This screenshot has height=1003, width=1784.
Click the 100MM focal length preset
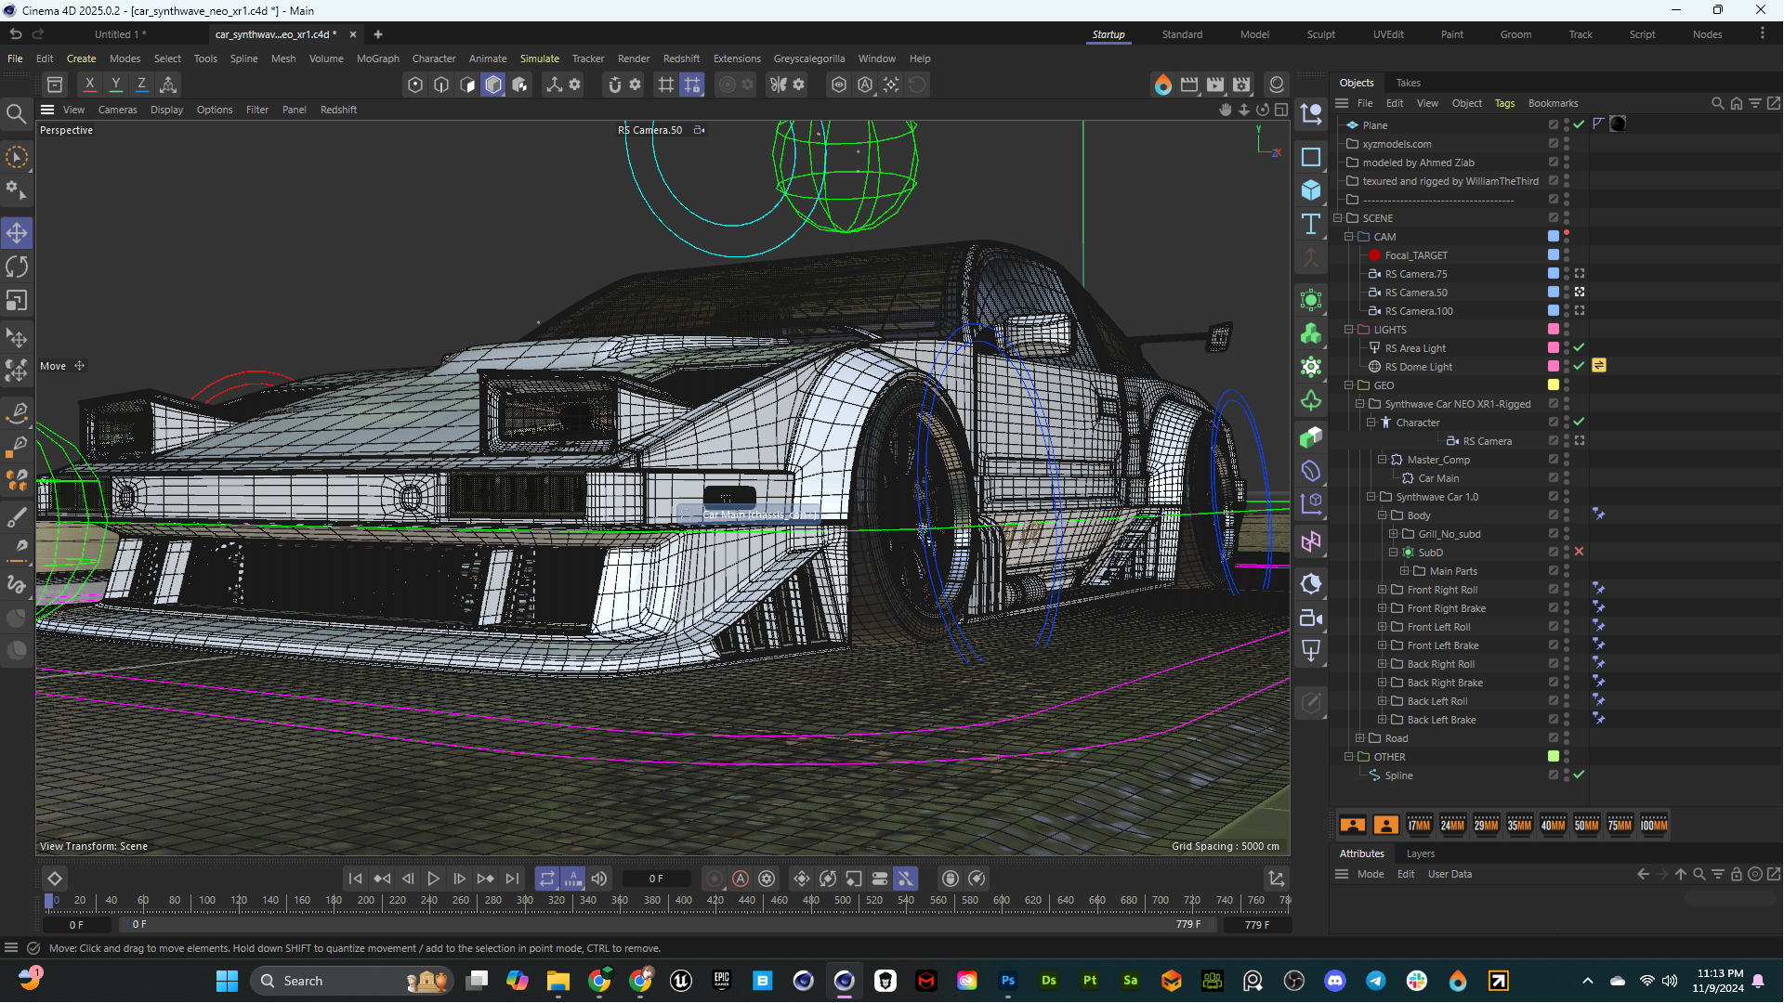pyautogui.click(x=1653, y=825)
